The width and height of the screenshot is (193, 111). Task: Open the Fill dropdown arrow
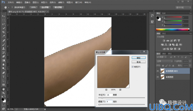click(x=190, y=66)
